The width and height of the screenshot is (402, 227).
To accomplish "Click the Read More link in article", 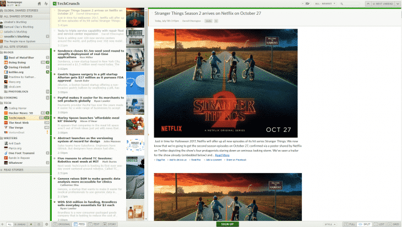I will (222, 156).
